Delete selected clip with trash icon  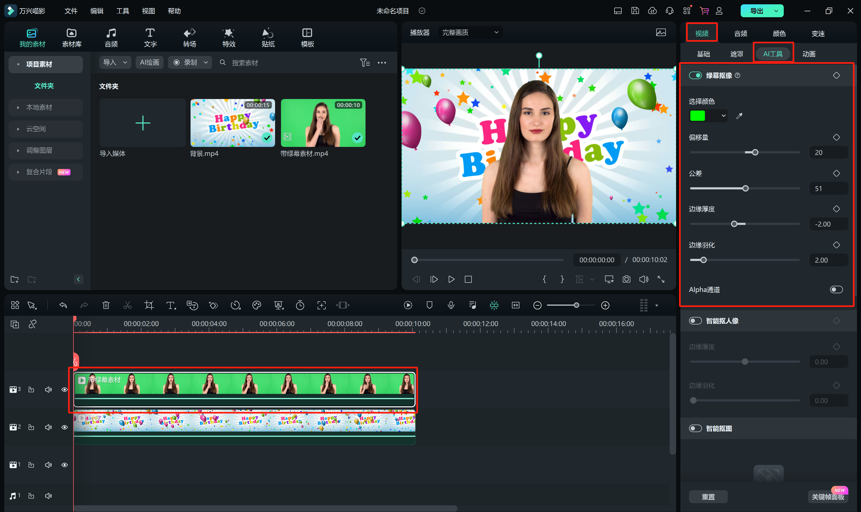(x=106, y=305)
